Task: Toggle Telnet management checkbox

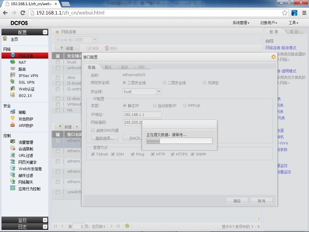Action: point(93,154)
